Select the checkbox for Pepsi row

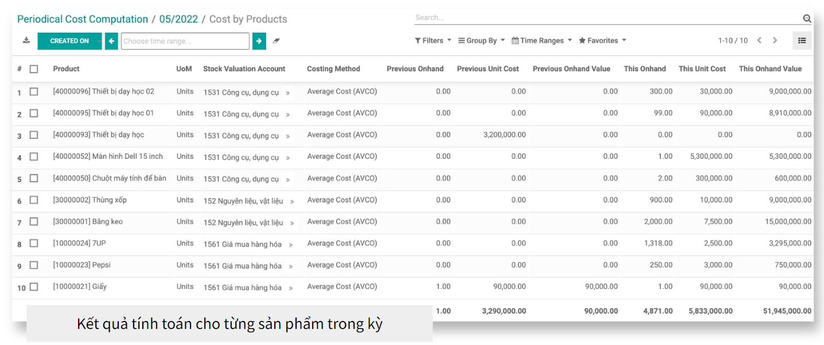pyautogui.click(x=34, y=265)
